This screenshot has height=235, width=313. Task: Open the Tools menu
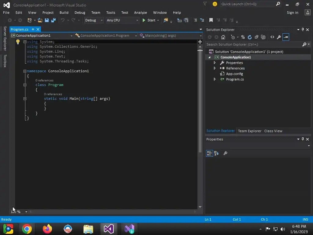coord(111,13)
